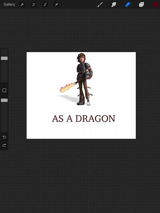This screenshot has height=213, width=160.
Task: Open the dark red color picker
Action: pyautogui.click(x=155, y=5)
